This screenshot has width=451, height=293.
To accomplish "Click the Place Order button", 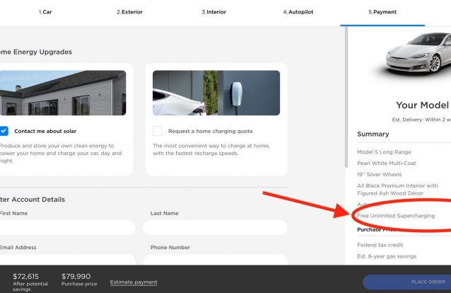I will (406, 282).
